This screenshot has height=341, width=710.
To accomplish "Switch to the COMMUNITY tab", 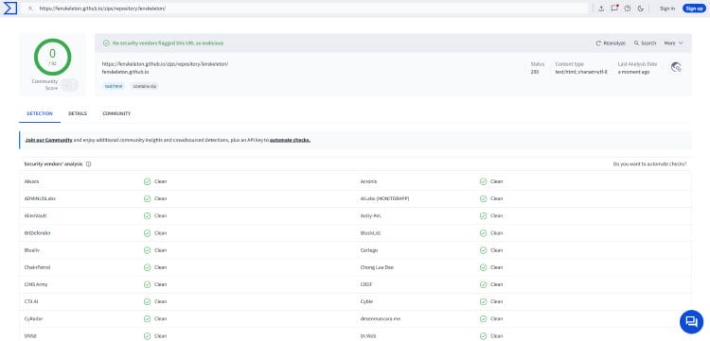I will [116, 113].
